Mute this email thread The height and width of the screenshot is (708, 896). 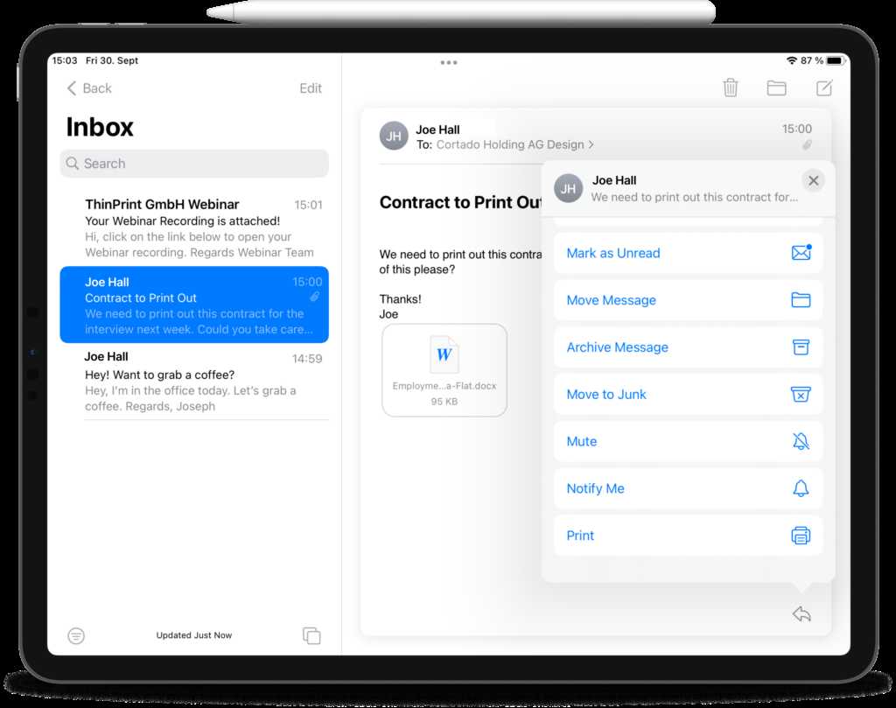coord(688,441)
